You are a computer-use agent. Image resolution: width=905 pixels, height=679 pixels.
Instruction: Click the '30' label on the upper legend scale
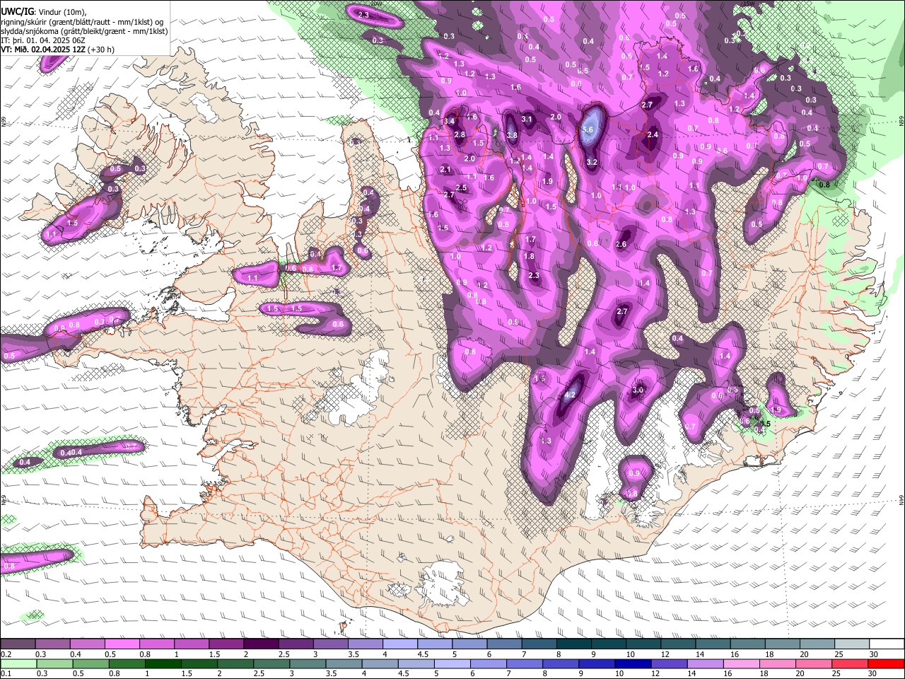[x=874, y=654]
